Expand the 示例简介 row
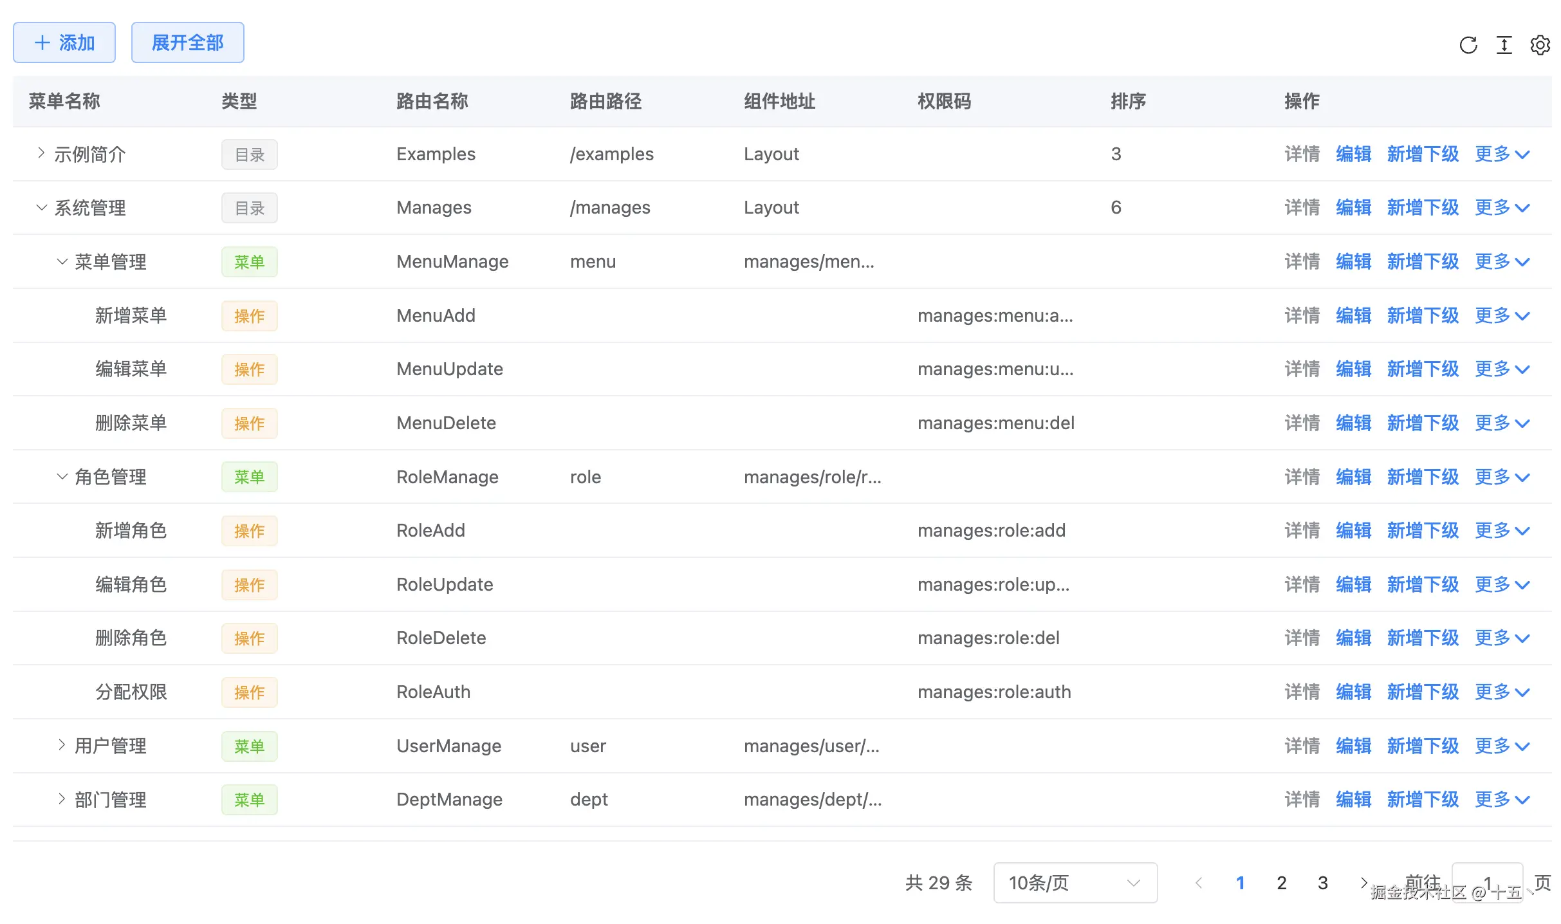Viewport: 1561px width, 924px height. point(41,153)
